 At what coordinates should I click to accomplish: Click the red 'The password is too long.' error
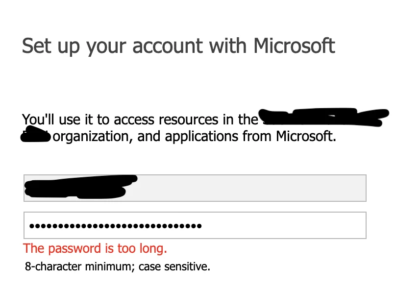pyautogui.click(x=95, y=249)
